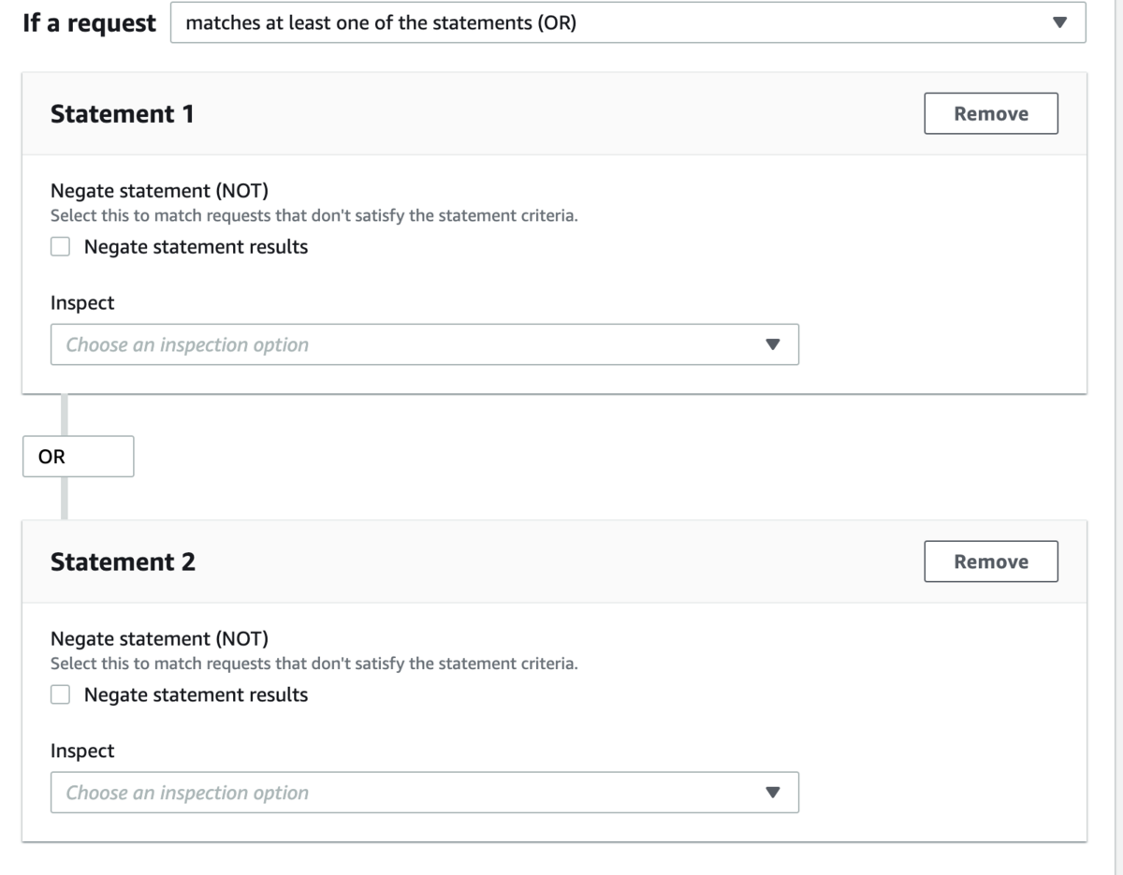The image size is (1123, 875).
Task: Click the 'Negate statement results' label text in Statement 2
Action: point(196,695)
